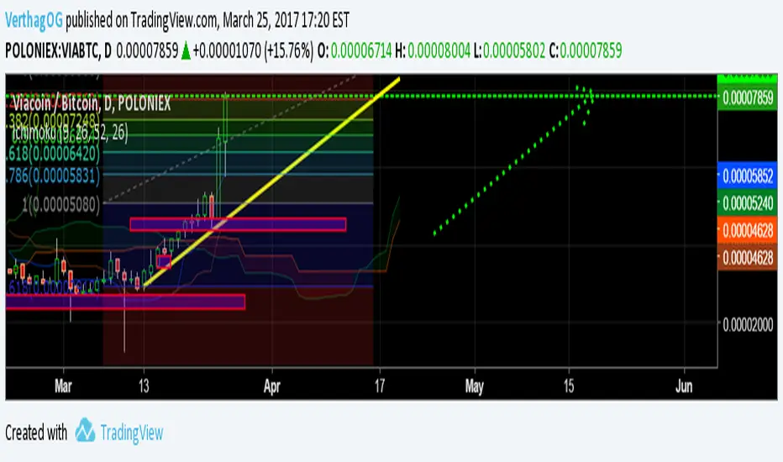Open the TradingView logo icon

point(85,430)
